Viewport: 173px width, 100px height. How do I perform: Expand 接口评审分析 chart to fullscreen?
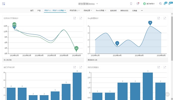pyautogui.click(x=81, y=67)
